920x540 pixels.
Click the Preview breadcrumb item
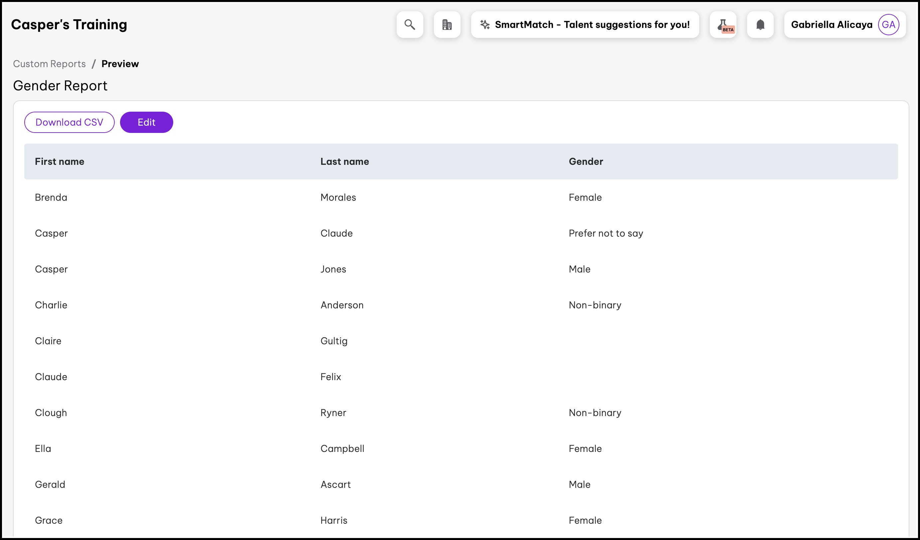(x=120, y=64)
